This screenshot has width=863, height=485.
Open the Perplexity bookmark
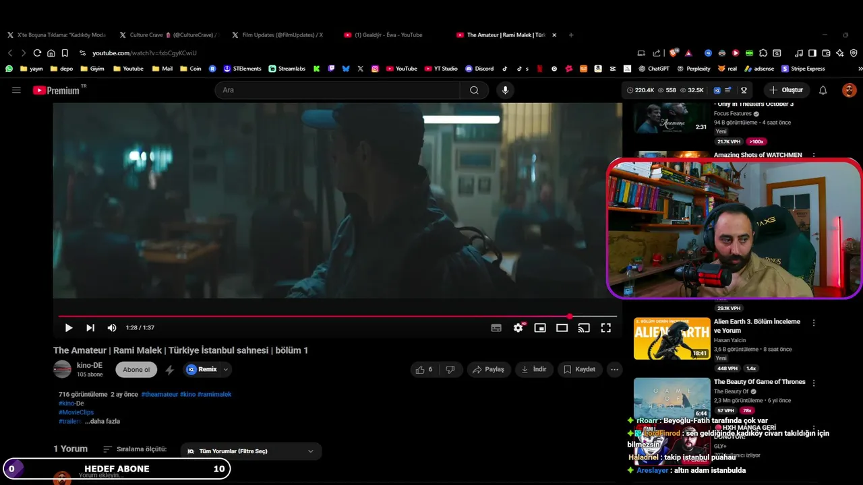693,69
